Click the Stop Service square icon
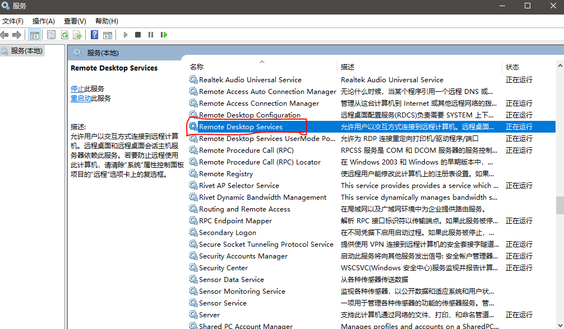The image size is (564, 329). (138, 35)
